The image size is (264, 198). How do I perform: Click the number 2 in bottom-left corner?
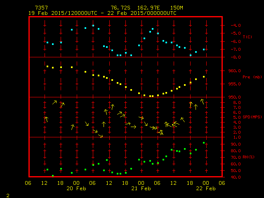click(7, 195)
